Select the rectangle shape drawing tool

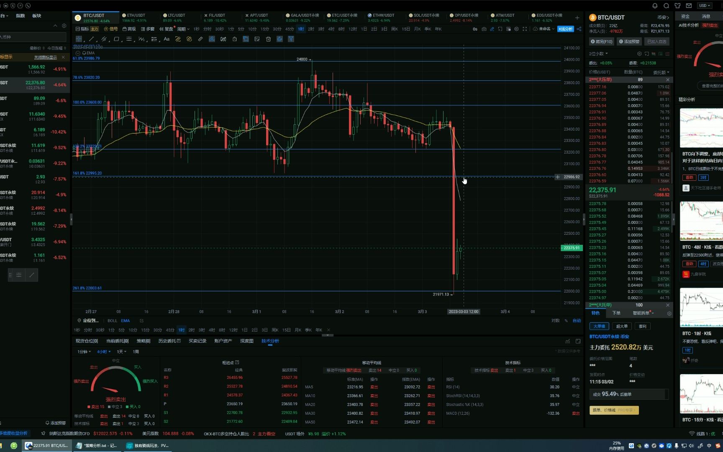[x=117, y=39]
